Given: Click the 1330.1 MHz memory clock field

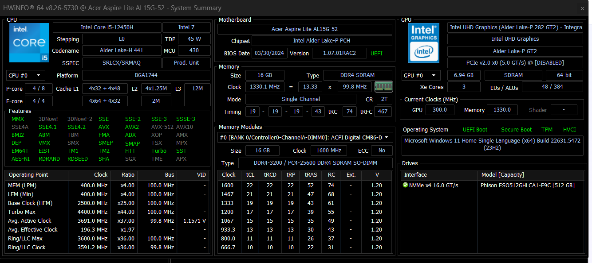Looking at the screenshot, I should click(x=265, y=87).
